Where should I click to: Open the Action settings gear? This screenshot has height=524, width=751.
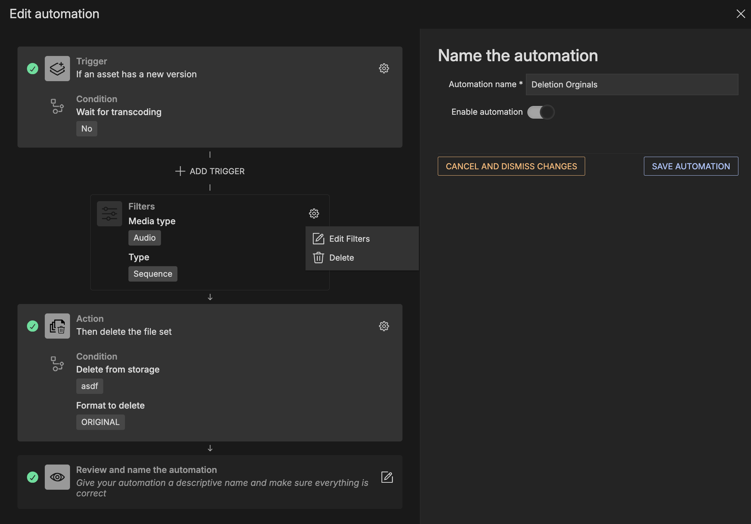(x=384, y=326)
